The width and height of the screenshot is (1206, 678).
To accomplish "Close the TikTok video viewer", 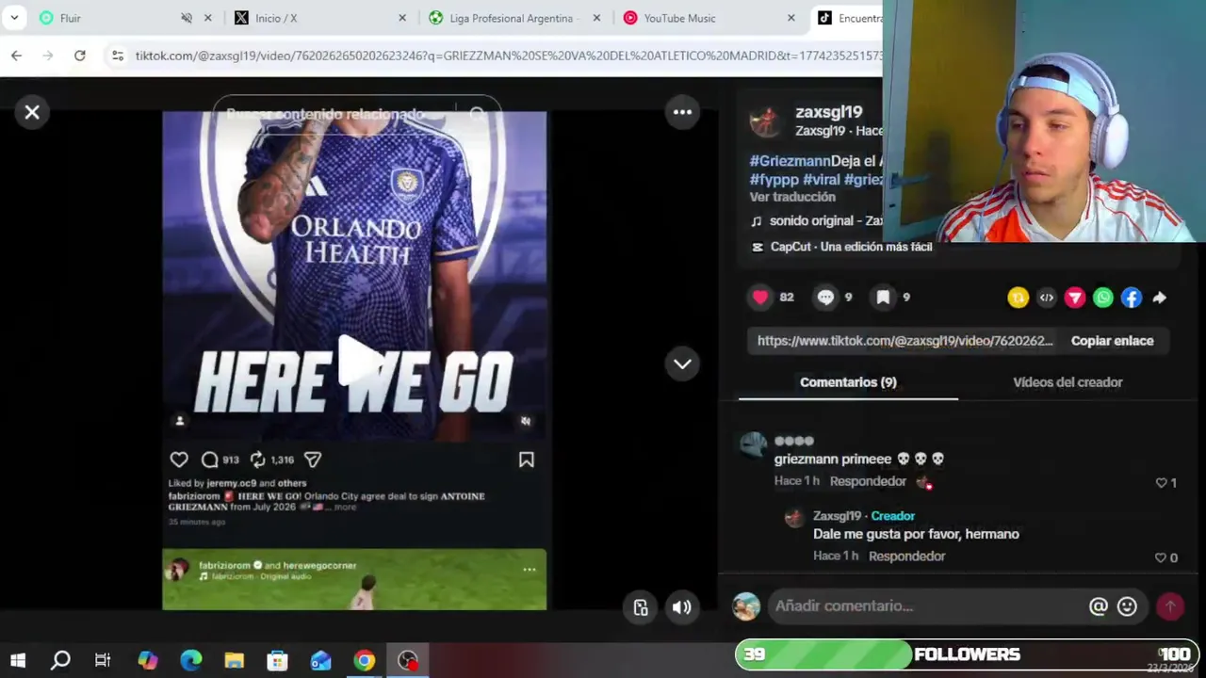I will [32, 112].
